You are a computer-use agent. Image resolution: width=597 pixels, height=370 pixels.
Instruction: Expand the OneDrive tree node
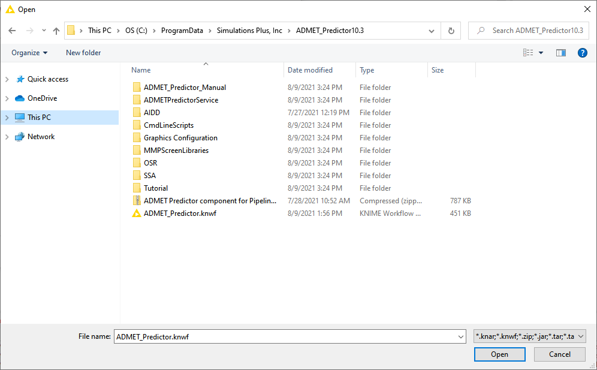[x=7, y=98]
